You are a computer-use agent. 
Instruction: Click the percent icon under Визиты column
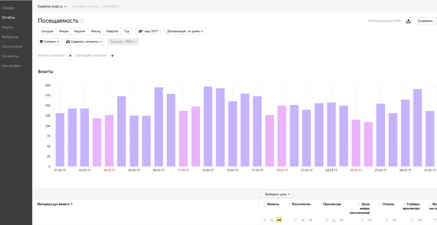pyautogui.click(x=272, y=220)
